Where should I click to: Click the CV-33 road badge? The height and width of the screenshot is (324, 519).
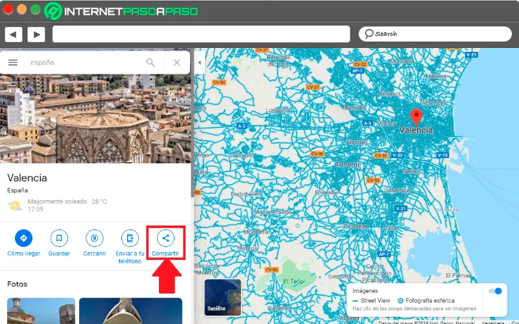click(373, 181)
